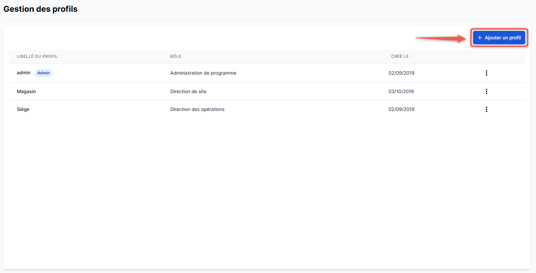Viewport: 536px width, 273px height.
Task: Click the Ajouter un profil button
Action: point(499,38)
